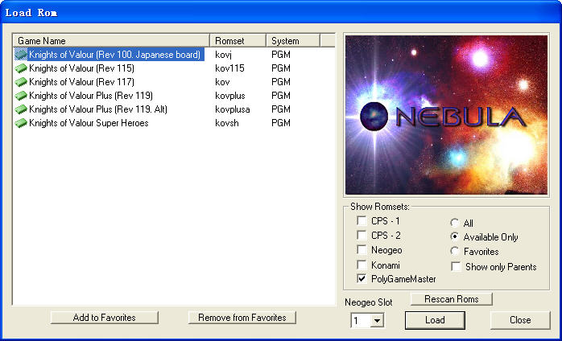Click the Load button
Screen dimensions: 562x341
(x=435, y=320)
